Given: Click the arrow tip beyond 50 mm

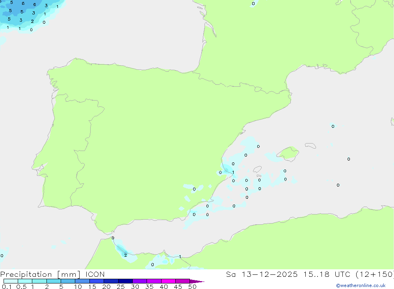Looking at the screenshot, I should tap(197, 281).
